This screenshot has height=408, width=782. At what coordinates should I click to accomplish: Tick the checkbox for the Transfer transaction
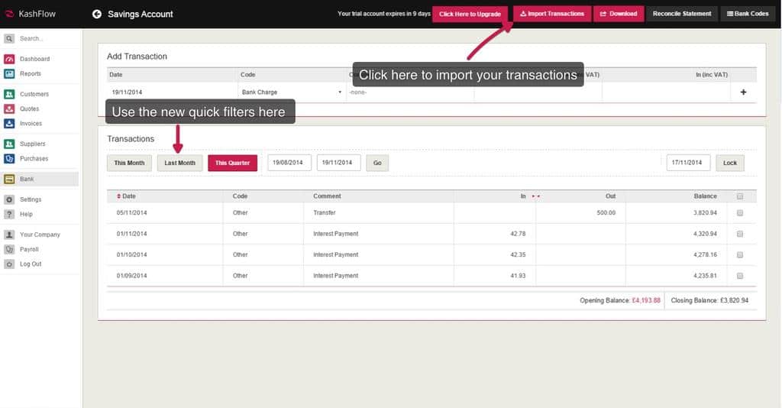(740, 213)
